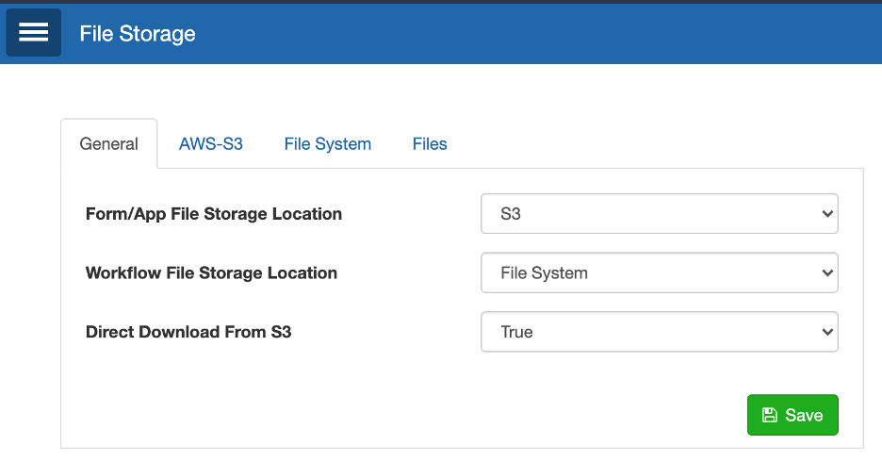The width and height of the screenshot is (882, 462).
Task: Click the Form/App File Storage Location label
Action: point(214,214)
